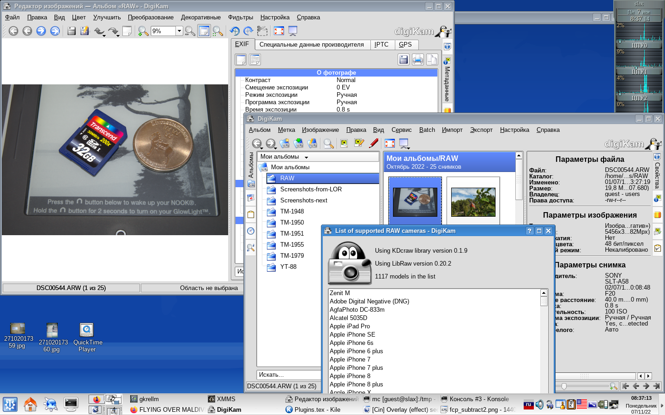The image size is (665, 415).
Task: Open slideshow dropdown in DigiKam toolbar
Action: [x=408, y=148]
